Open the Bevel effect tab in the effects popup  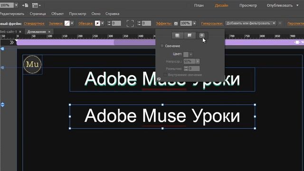pos(190,35)
